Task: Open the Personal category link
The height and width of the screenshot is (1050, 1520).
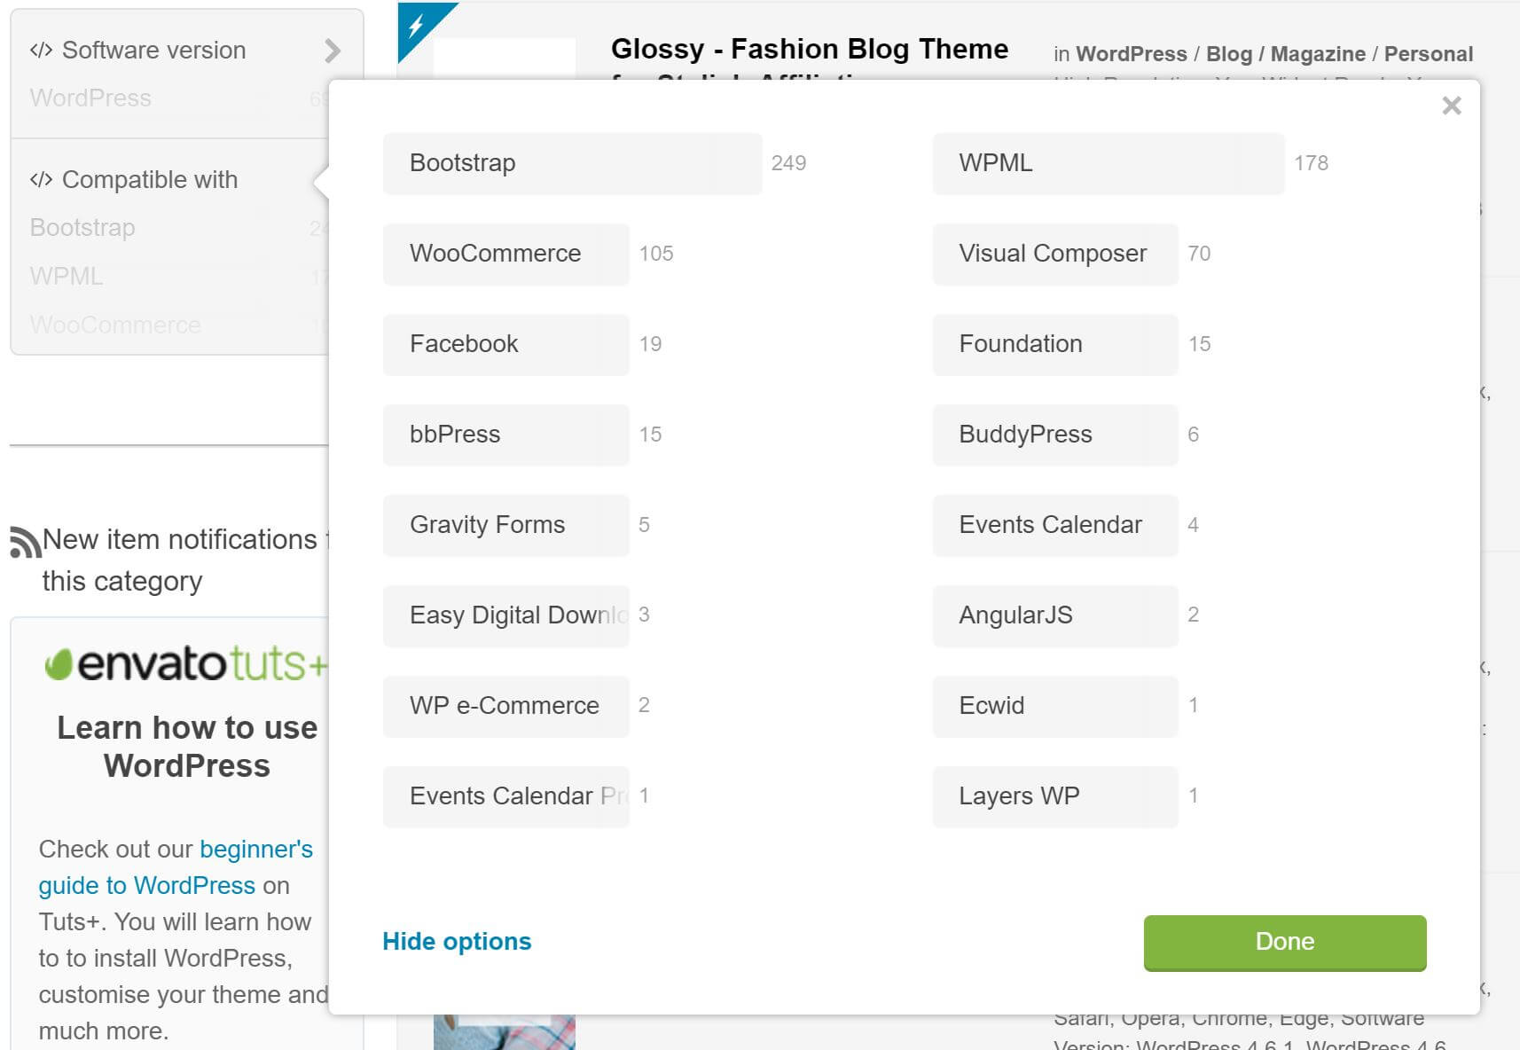Action: [1428, 54]
